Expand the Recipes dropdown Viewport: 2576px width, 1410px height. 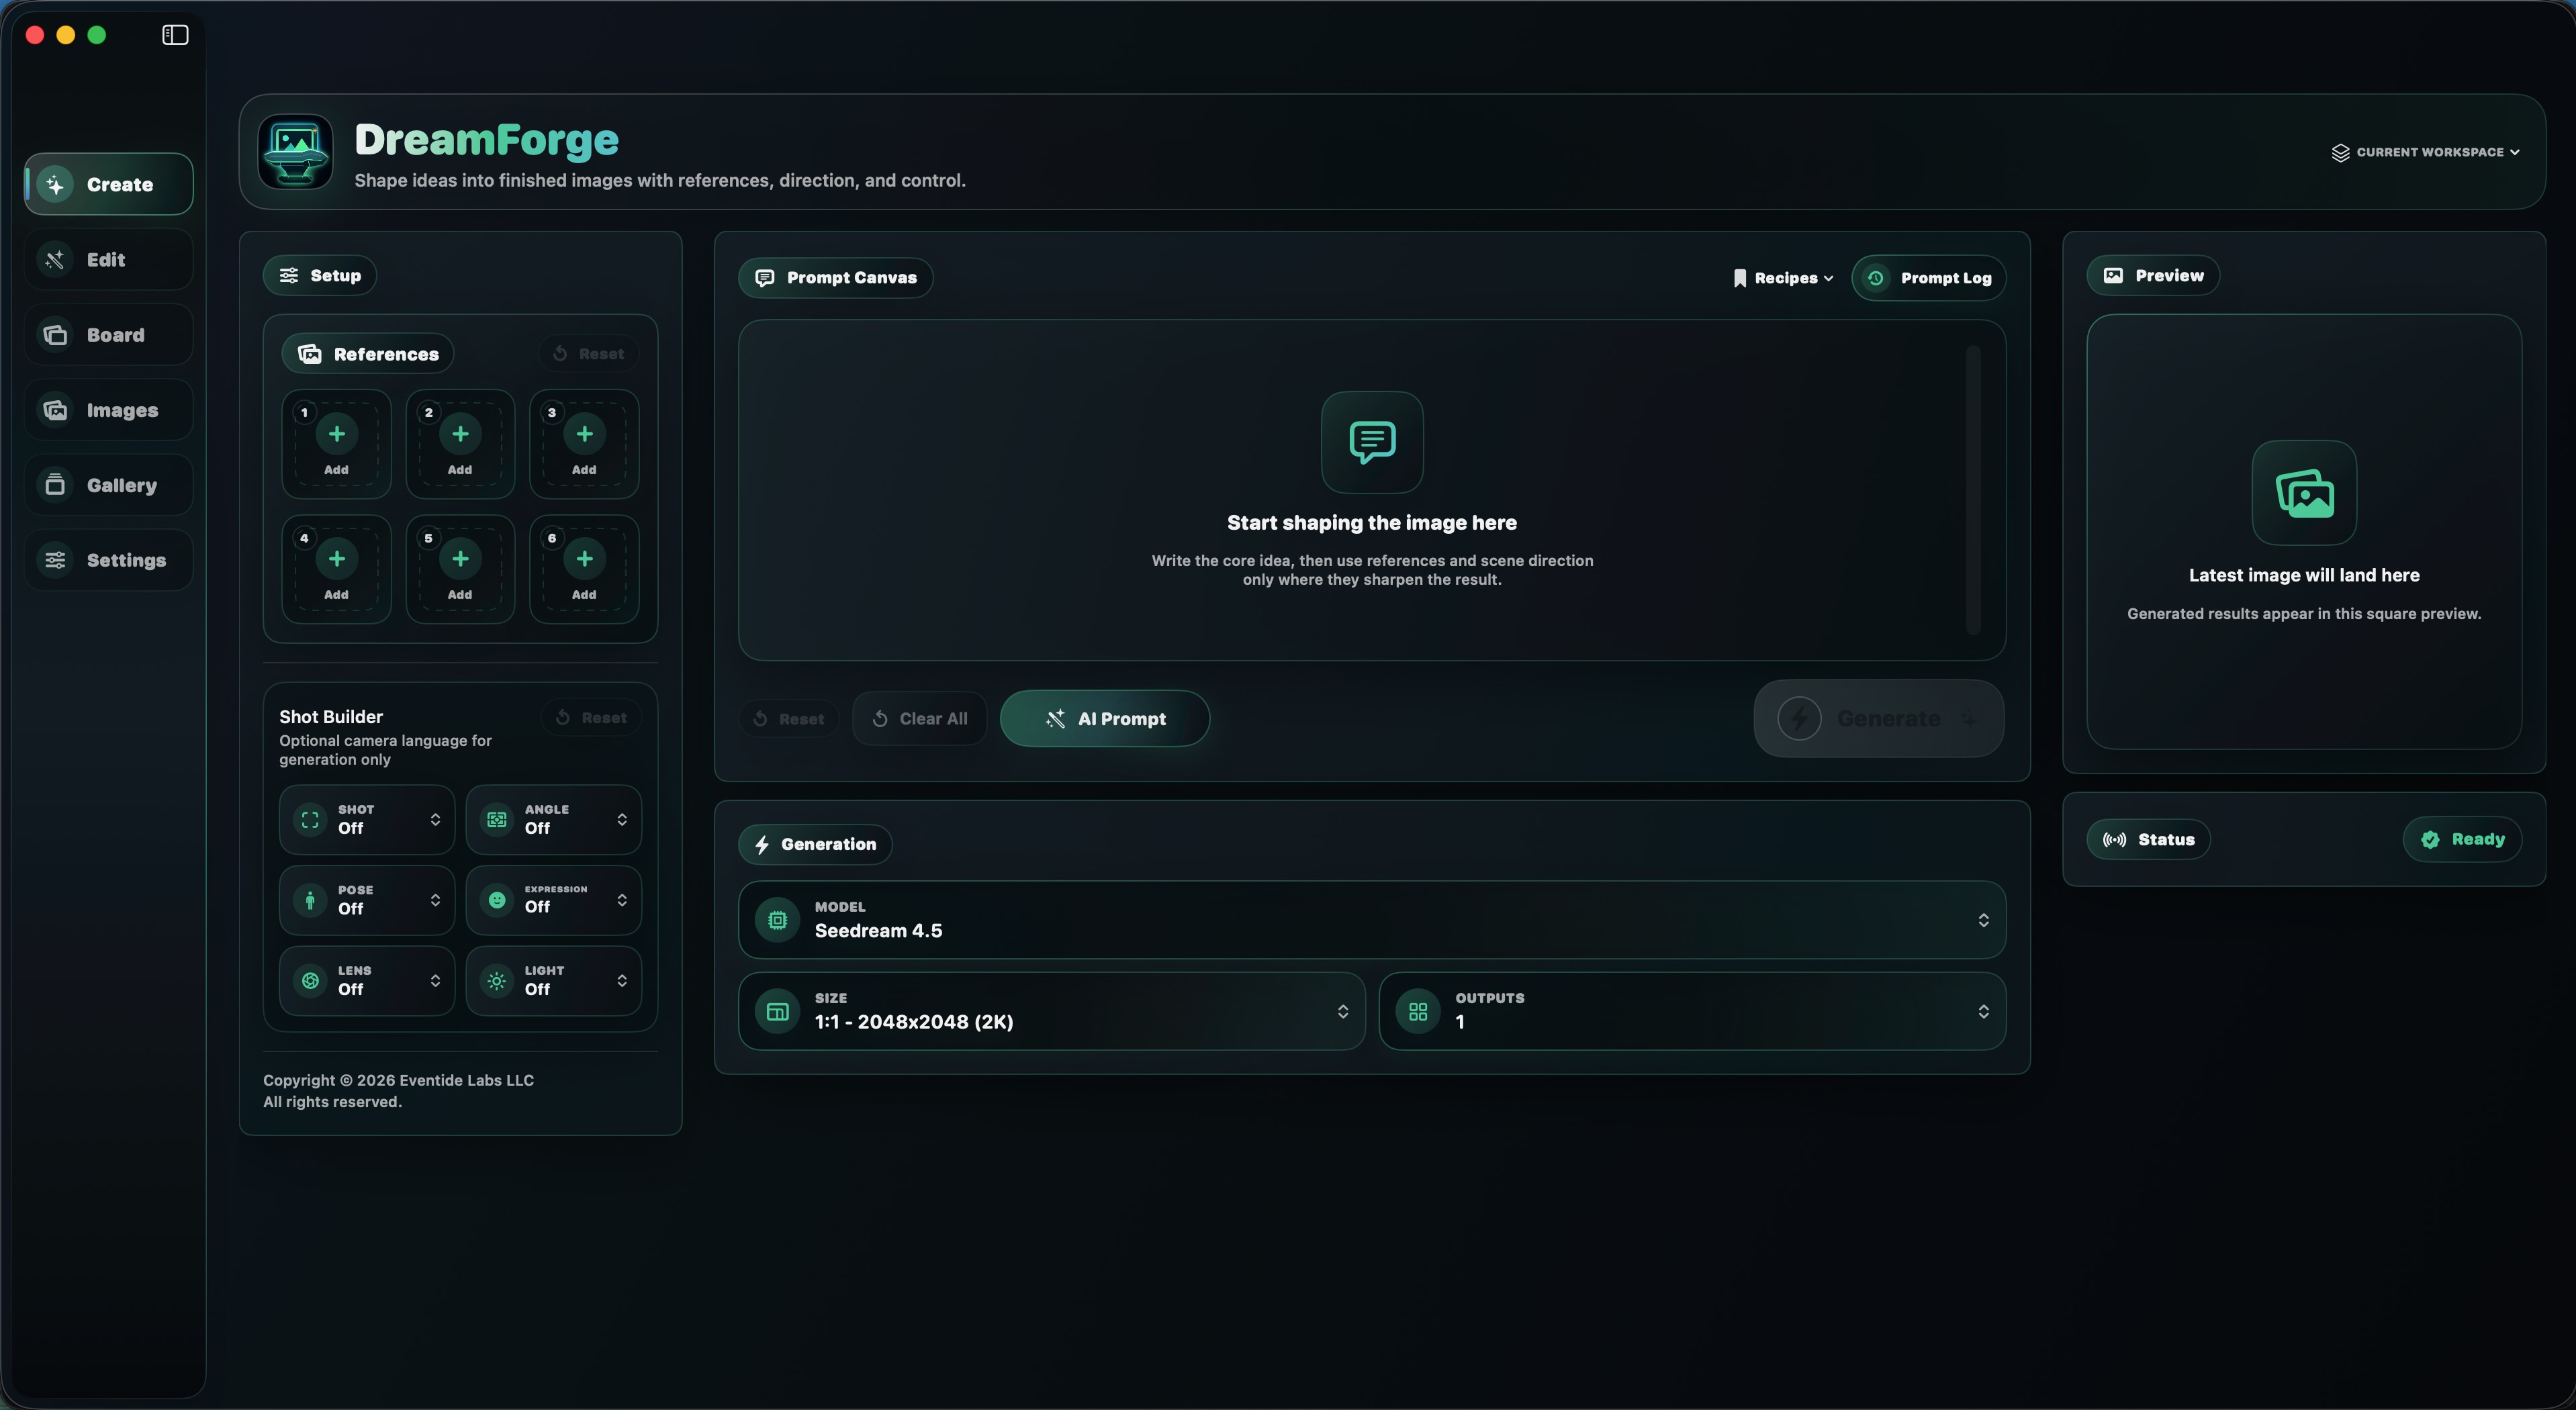click(1783, 278)
